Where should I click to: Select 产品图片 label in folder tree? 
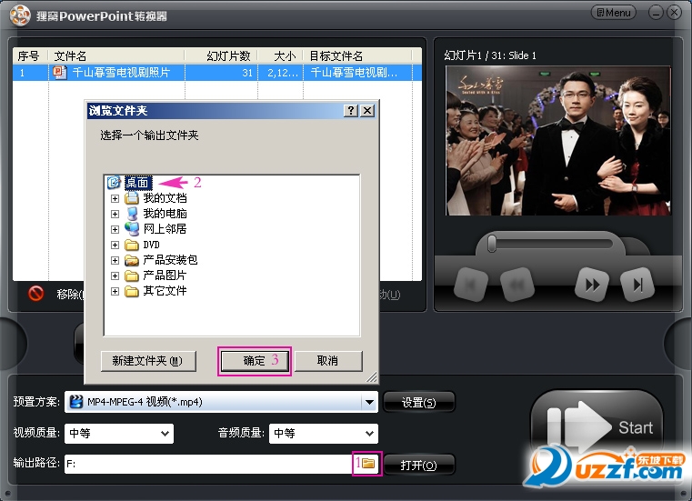pos(165,276)
